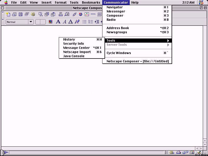This screenshot has width=208, height=156.
Task: Click the Copy toolbar icon
Action: tap(47, 14)
